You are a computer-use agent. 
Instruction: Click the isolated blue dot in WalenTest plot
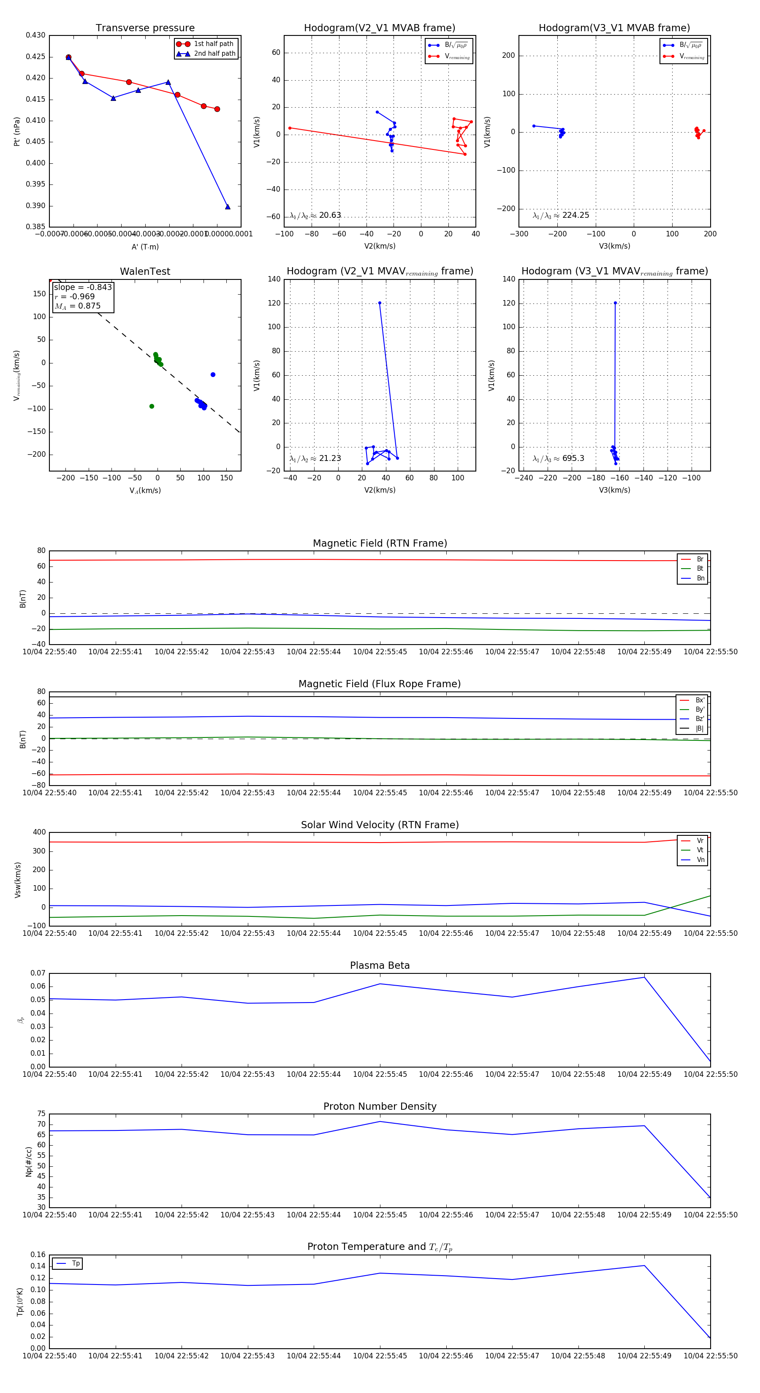click(x=212, y=375)
